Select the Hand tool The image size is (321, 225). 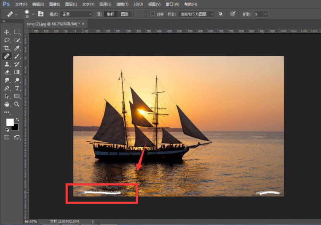click(7, 104)
